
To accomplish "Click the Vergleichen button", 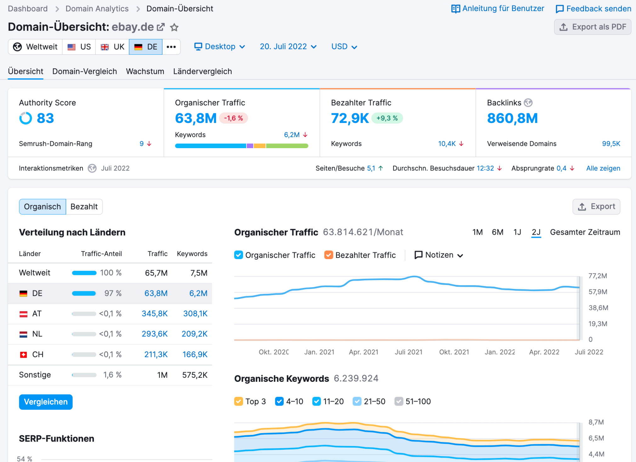I will pyautogui.click(x=46, y=402).
